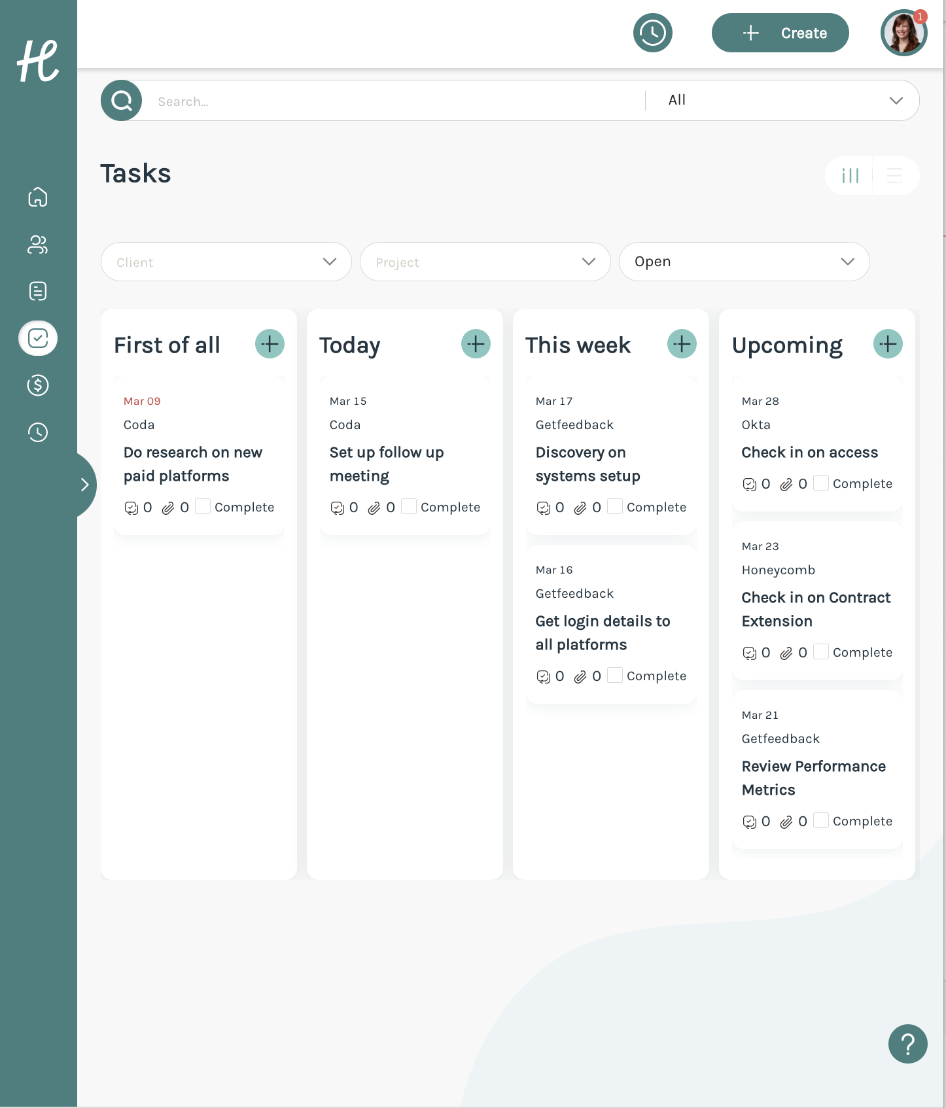Add a task to Today column
Image resolution: width=946 pixels, height=1108 pixels.
point(476,344)
